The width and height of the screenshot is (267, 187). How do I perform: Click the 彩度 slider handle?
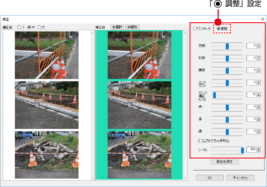(x=227, y=58)
